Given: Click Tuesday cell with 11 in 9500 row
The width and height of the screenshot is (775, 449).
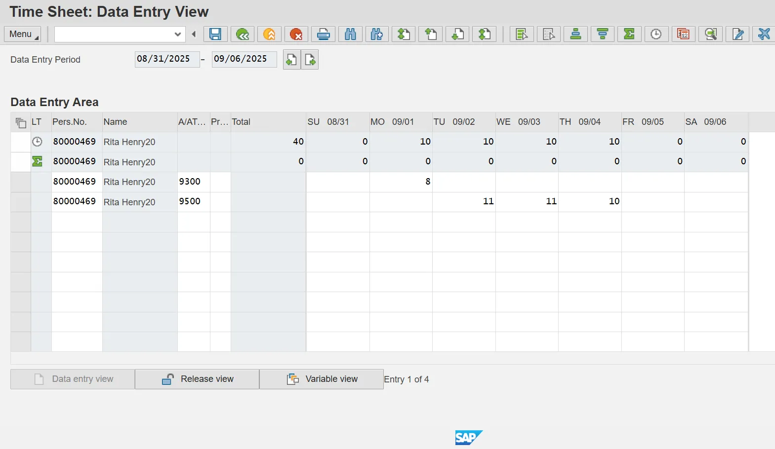Looking at the screenshot, I should 464,202.
